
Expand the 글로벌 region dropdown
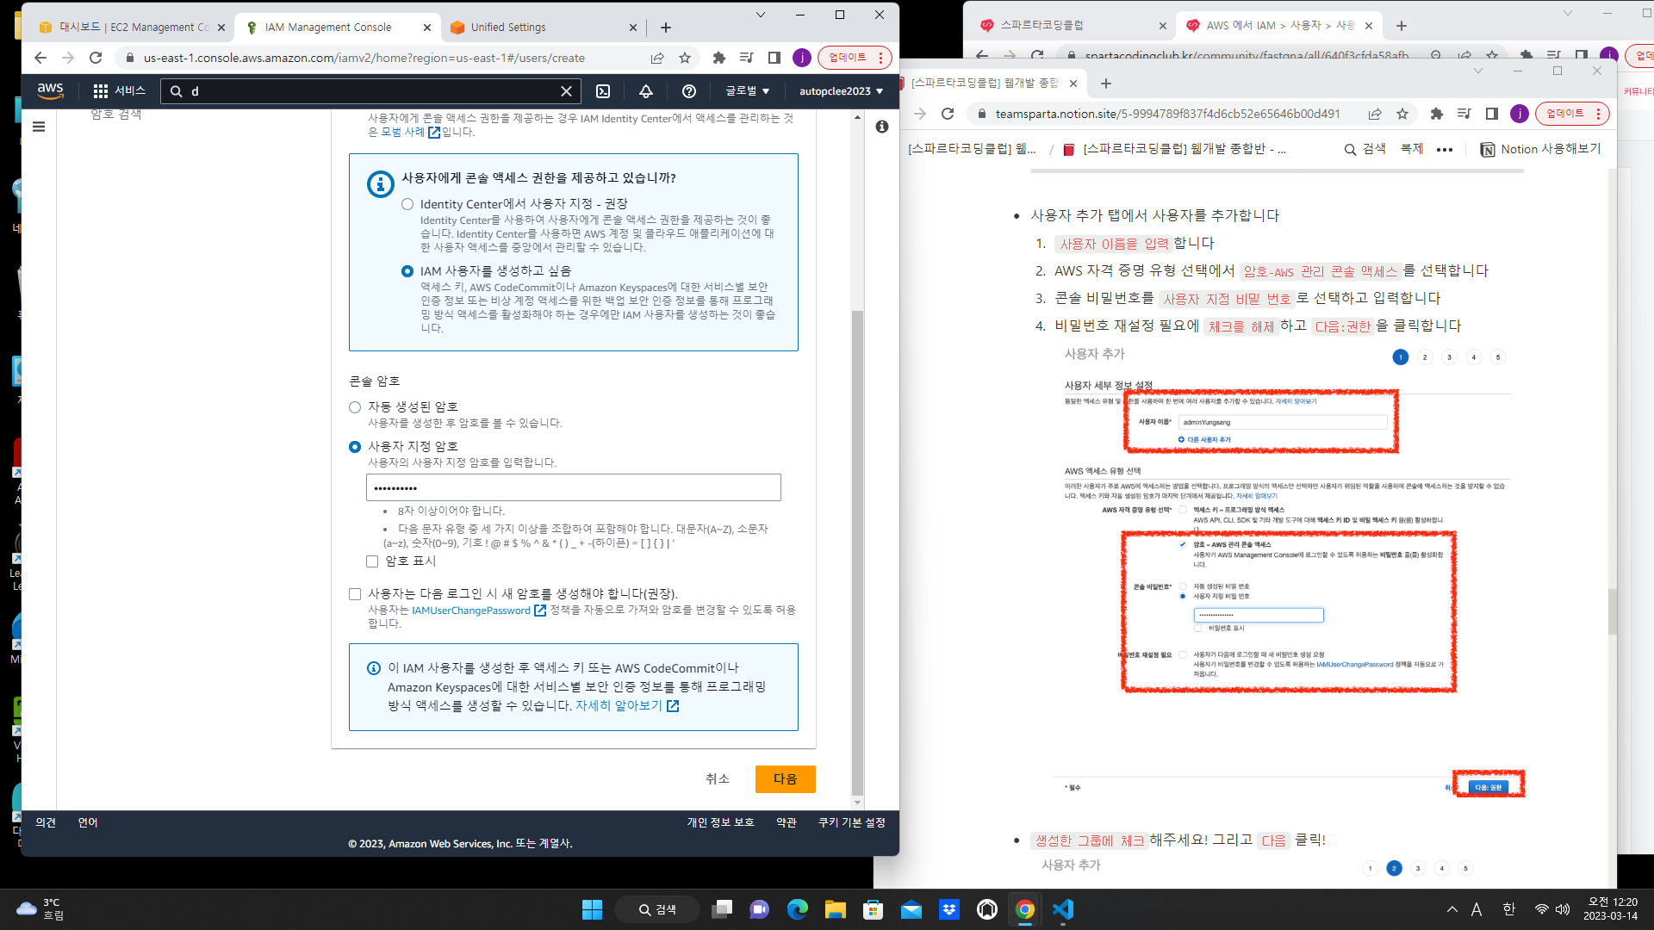(747, 91)
